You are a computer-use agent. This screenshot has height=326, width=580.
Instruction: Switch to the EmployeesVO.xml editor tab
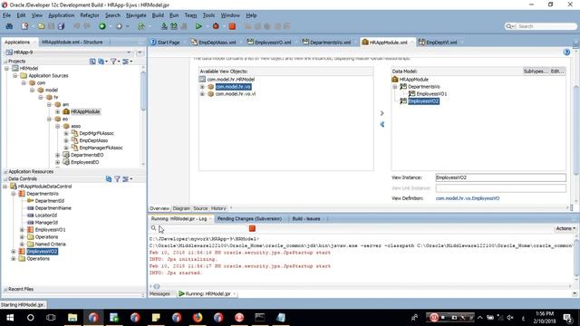(269, 43)
